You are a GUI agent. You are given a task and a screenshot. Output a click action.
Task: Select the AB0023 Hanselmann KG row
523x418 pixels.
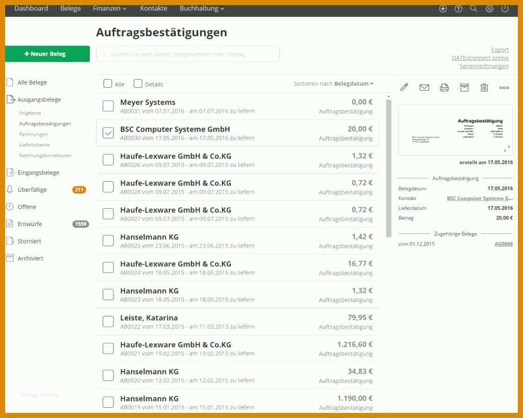[x=237, y=294]
